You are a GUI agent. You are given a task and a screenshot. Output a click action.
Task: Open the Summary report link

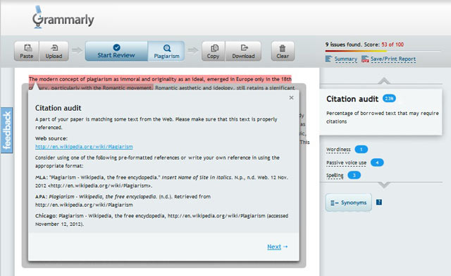[x=345, y=59]
